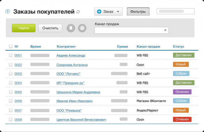The width and height of the screenshot is (204, 132).
Task: Click the blue plus icon on Заказ button
Action: click(99, 12)
